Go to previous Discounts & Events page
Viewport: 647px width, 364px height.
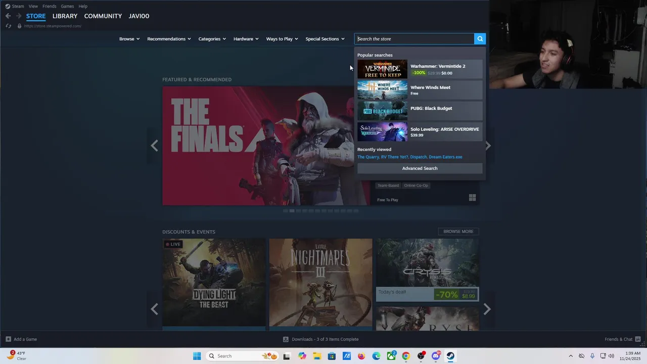click(x=154, y=309)
